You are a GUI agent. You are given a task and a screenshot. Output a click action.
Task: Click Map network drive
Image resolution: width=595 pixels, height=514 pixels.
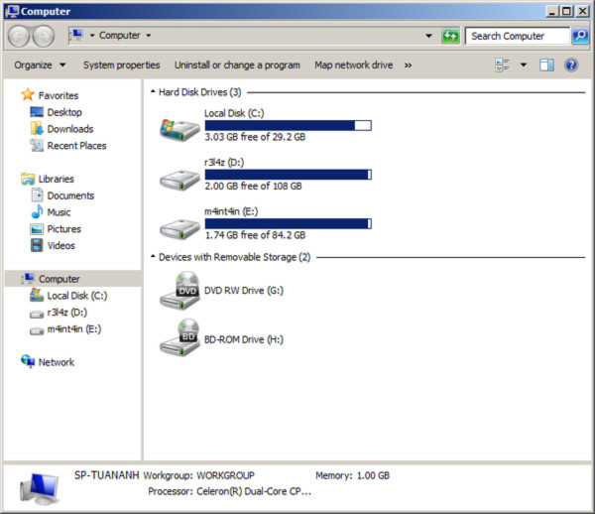point(354,64)
